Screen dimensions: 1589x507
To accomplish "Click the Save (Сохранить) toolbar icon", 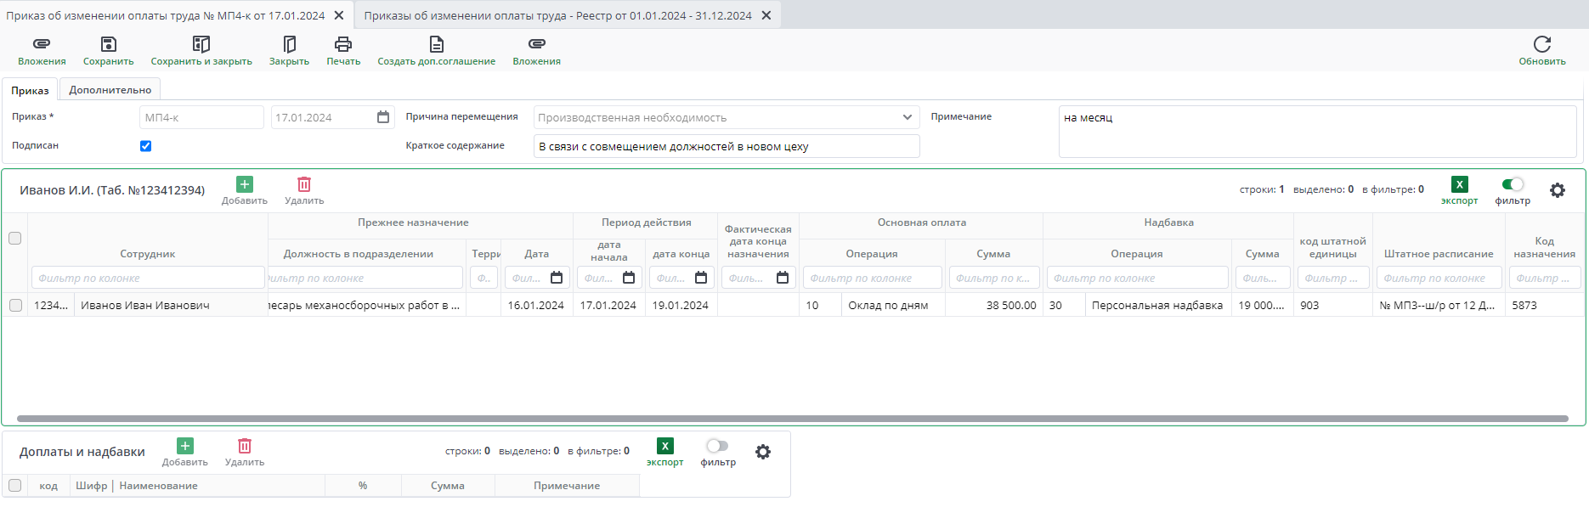I will click(108, 44).
